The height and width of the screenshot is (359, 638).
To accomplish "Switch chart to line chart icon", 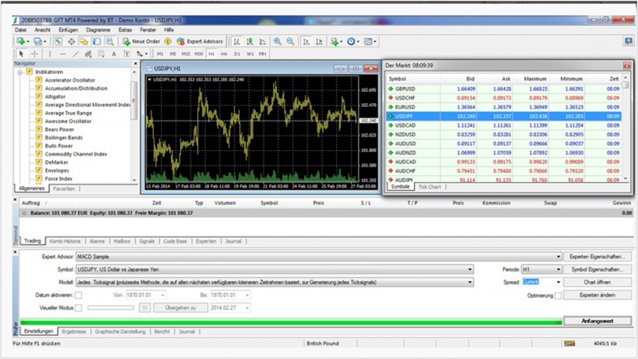I will pyautogui.click(x=263, y=42).
